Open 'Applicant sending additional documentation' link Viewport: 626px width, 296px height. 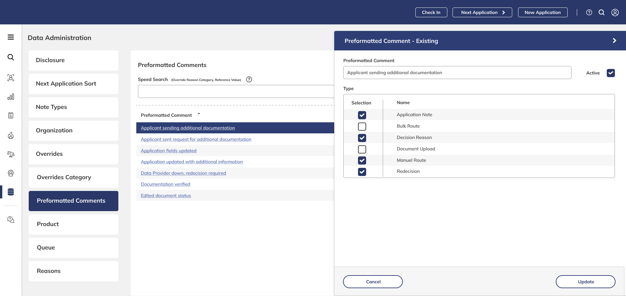pyautogui.click(x=188, y=128)
